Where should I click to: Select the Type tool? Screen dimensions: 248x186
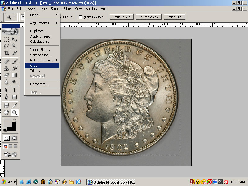[14, 90]
